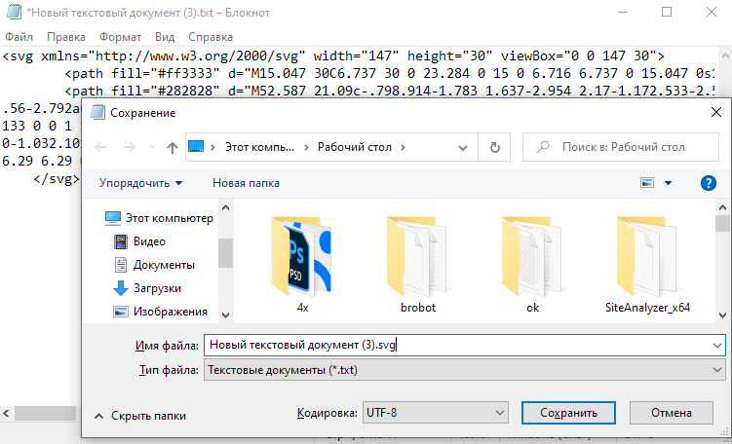Click the computer icon in the address bar
The height and width of the screenshot is (444, 732).
click(196, 147)
